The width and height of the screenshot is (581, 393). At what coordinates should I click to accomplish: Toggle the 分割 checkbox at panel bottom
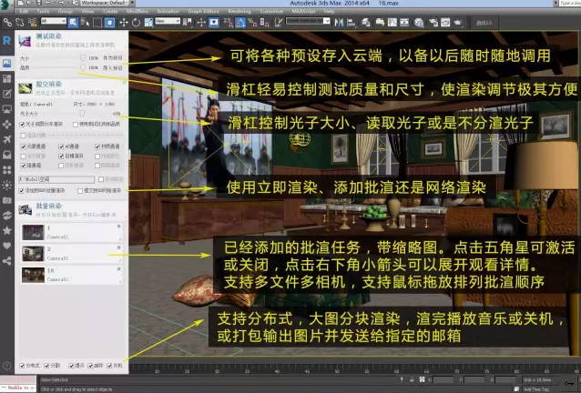46,366
